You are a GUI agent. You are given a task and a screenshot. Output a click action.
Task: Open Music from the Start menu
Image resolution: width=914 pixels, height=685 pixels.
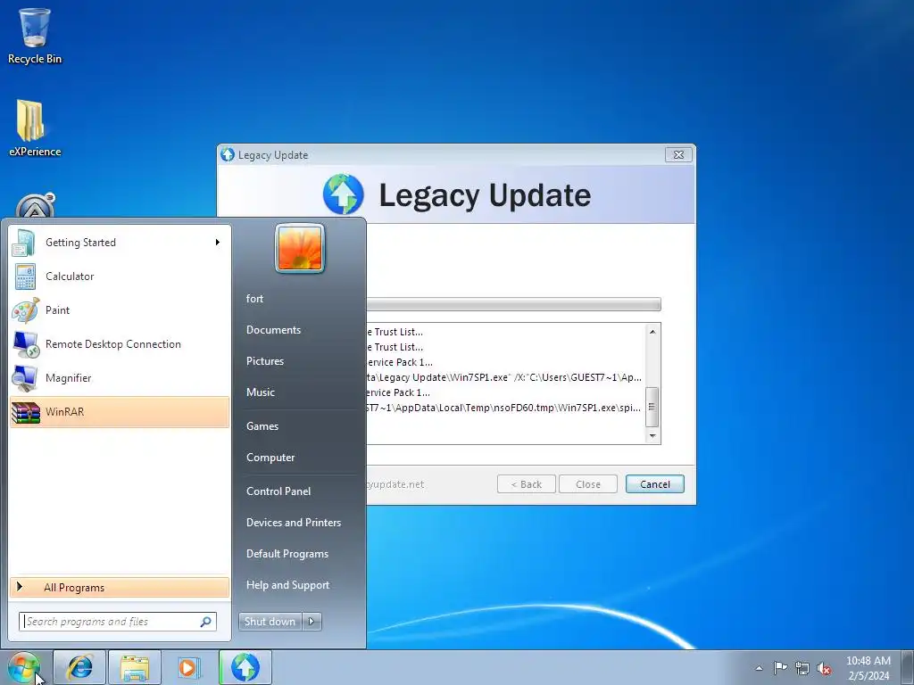(260, 392)
